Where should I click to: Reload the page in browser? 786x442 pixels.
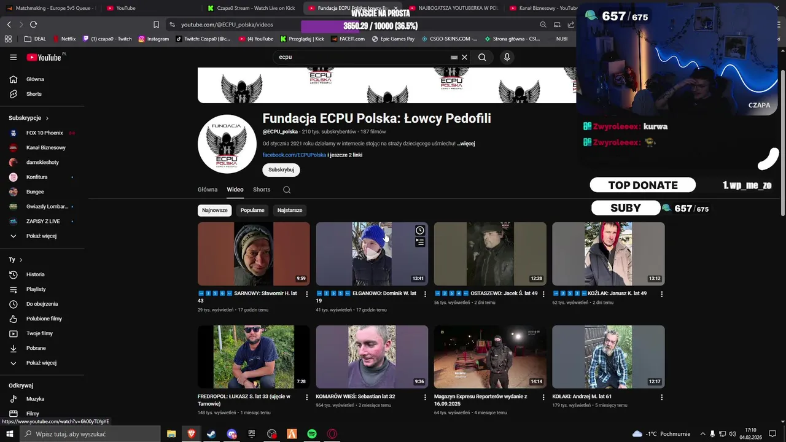tap(33, 25)
